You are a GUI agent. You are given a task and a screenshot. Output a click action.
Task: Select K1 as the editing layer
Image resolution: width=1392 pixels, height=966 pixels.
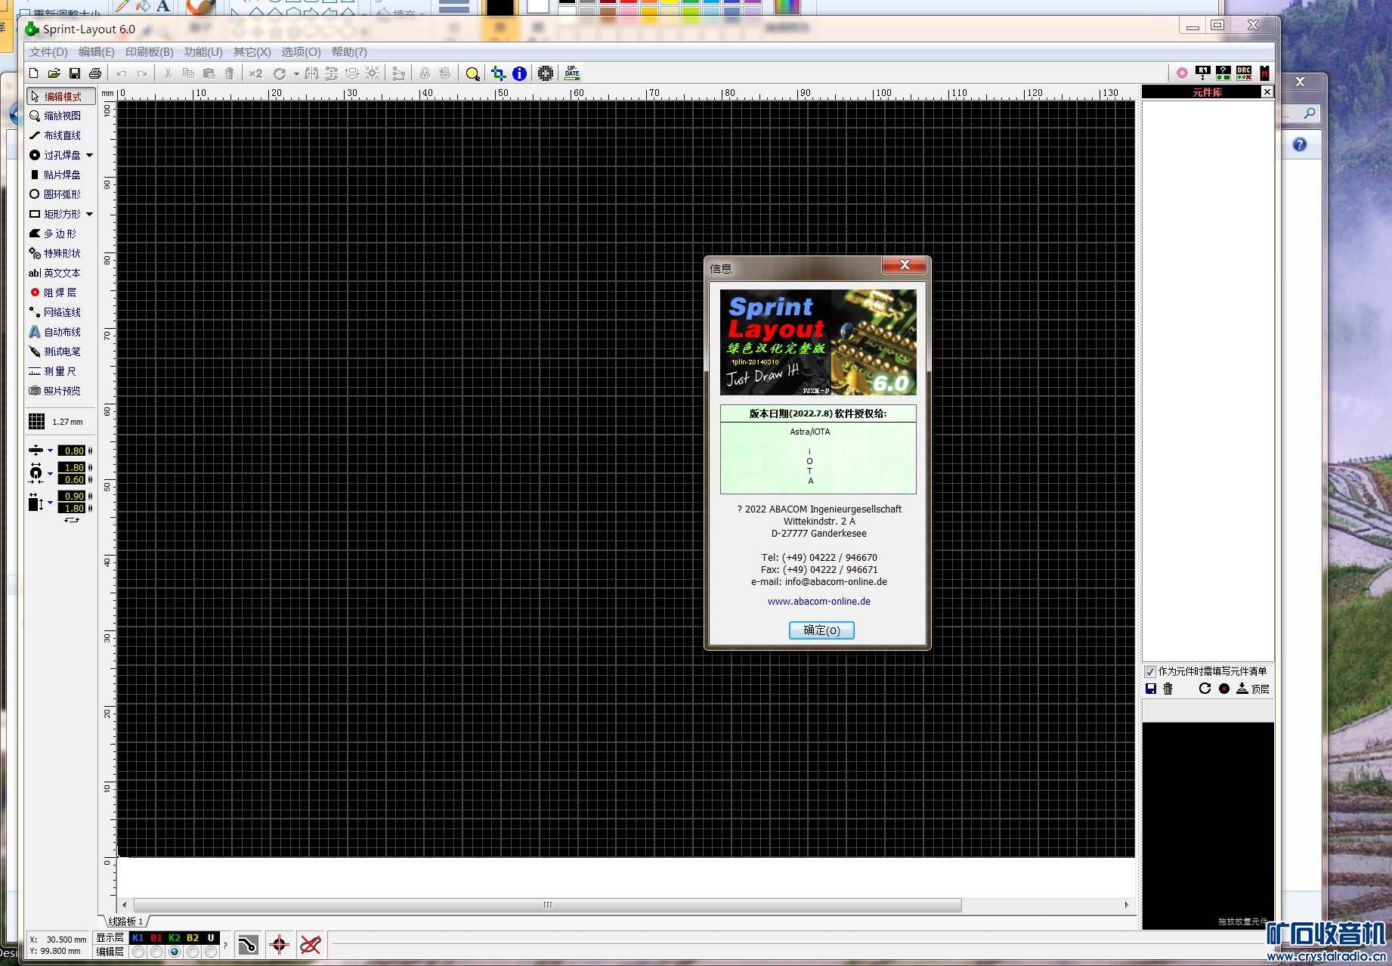point(138,952)
